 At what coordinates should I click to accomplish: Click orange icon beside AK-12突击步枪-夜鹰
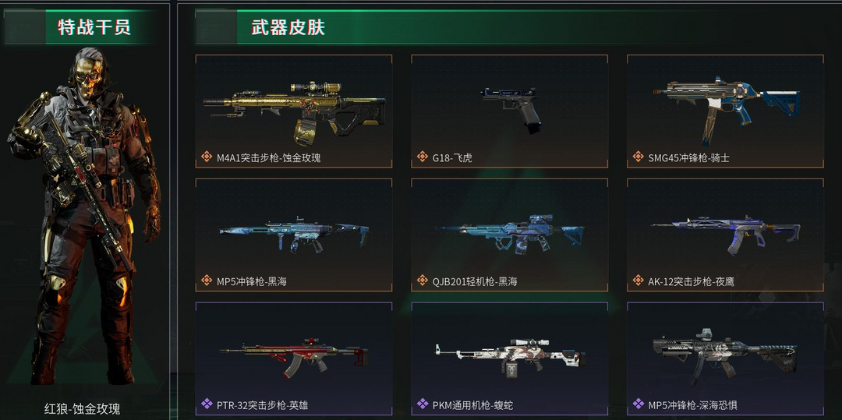point(638,281)
